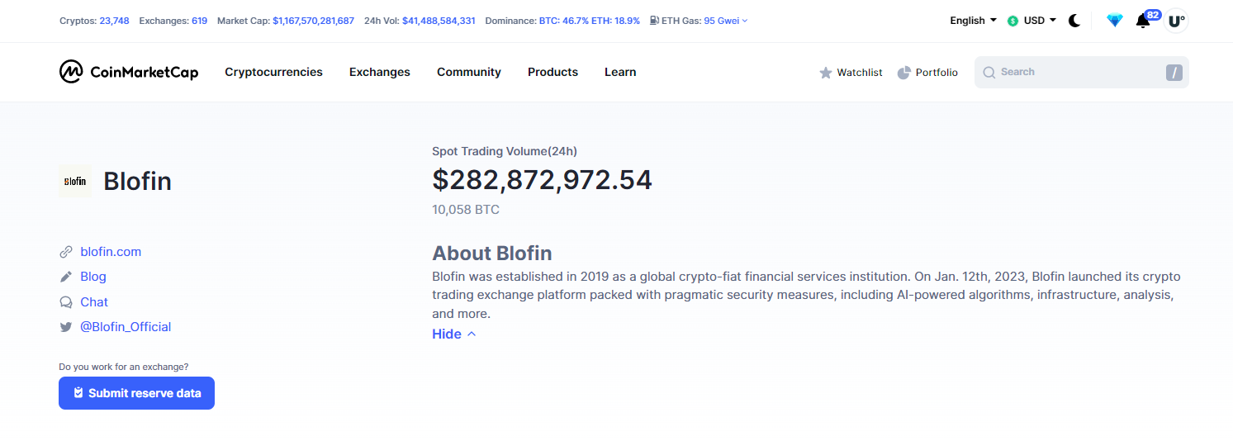This screenshot has height=441, width=1233.
Task: Click the Portfolio pie chart icon
Action: click(x=904, y=73)
